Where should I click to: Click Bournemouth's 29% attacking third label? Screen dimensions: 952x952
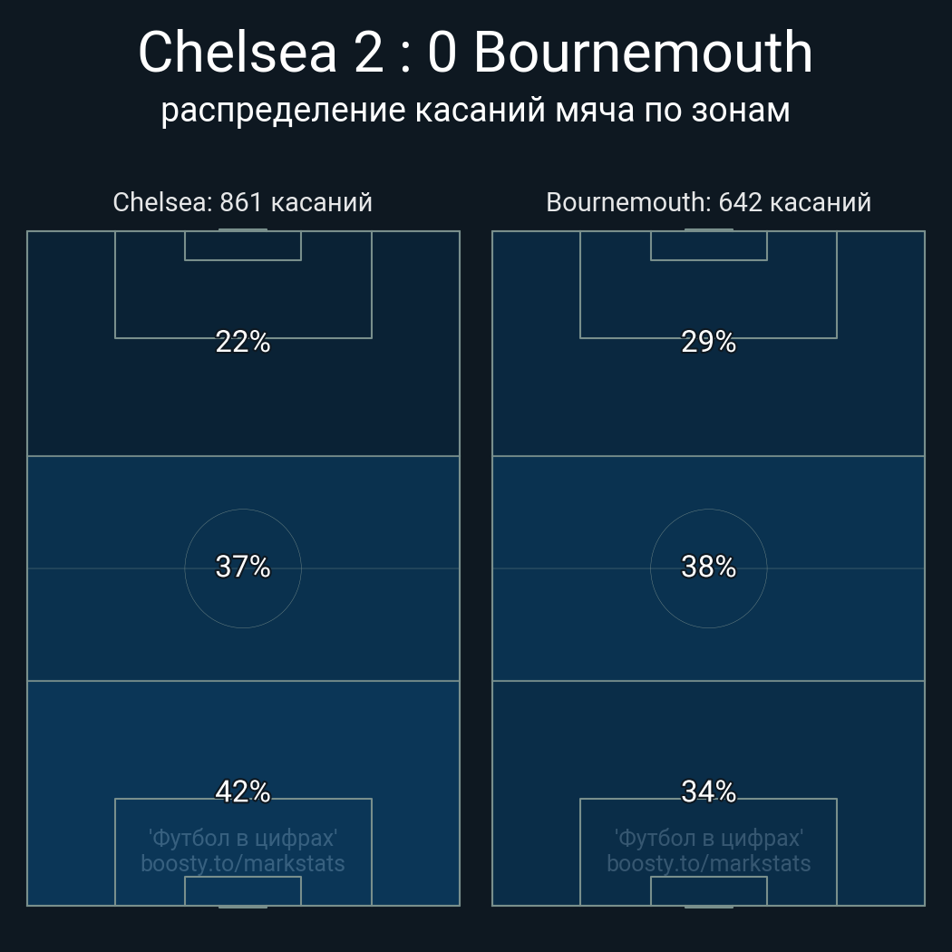pyautogui.click(x=708, y=342)
